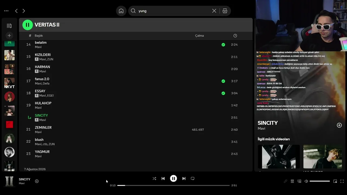Open the play queue
This screenshot has height=195, width=347.
pyautogui.click(x=292, y=181)
